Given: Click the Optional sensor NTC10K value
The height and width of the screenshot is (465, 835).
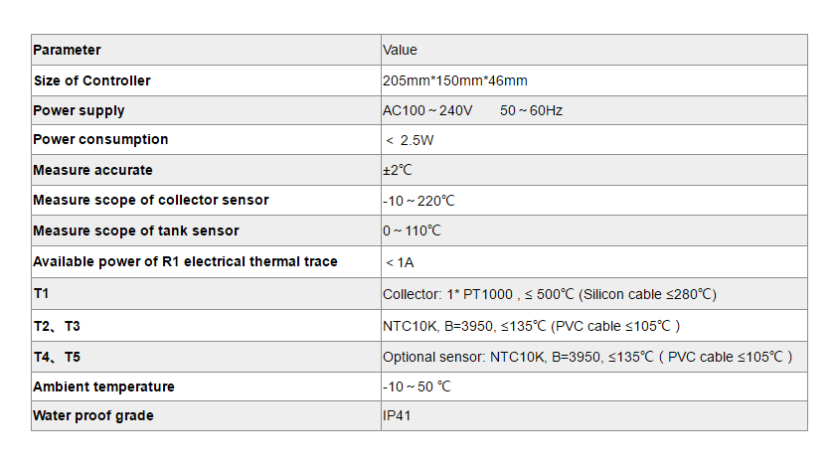Looking at the screenshot, I should pos(586,357).
